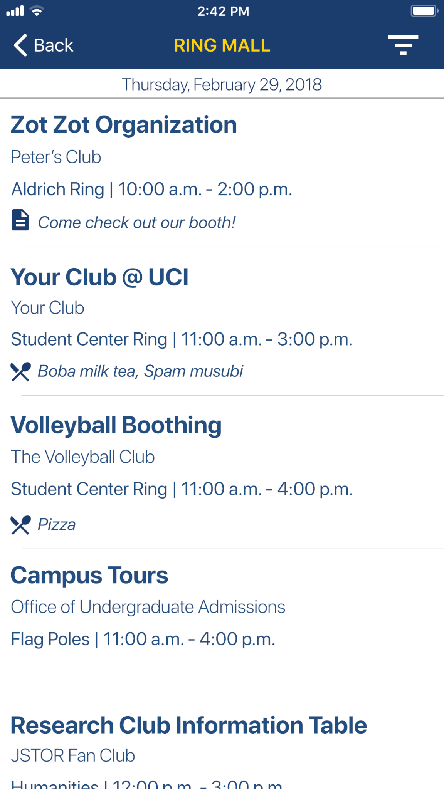The height and width of the screenshot is (789, 444).
Task: Open the Volleyball Boothing event
Action: pos(116,425)
